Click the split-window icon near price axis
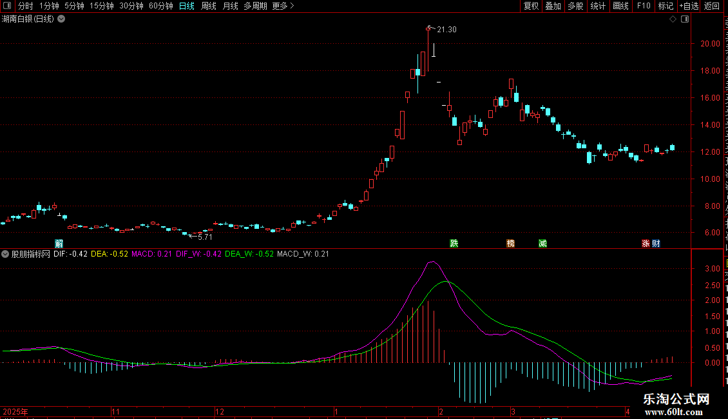The image size is (728, 419). 685,19
